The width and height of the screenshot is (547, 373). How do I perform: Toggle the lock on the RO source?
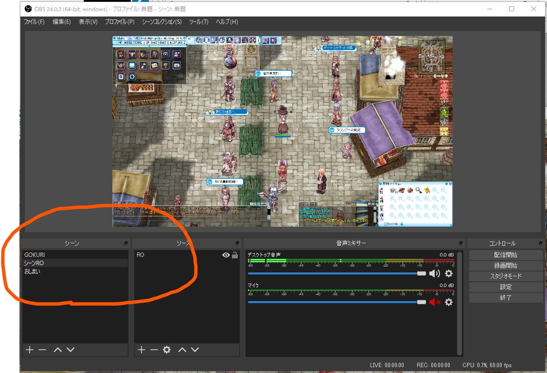coord(235,255)
